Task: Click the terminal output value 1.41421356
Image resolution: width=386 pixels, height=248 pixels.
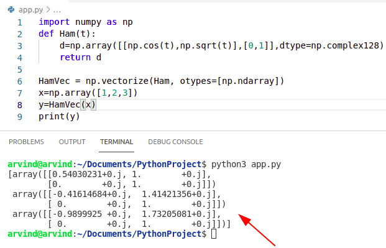Action: 167,195
